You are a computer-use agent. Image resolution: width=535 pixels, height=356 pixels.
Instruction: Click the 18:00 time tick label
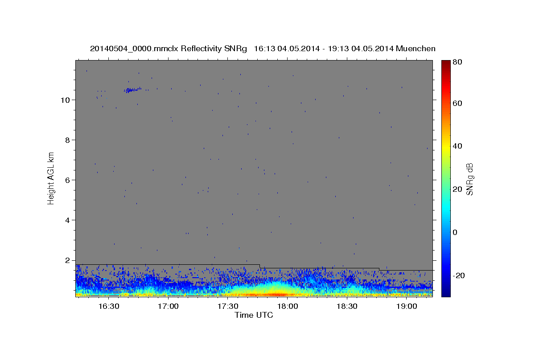click(x=288, y=307)
